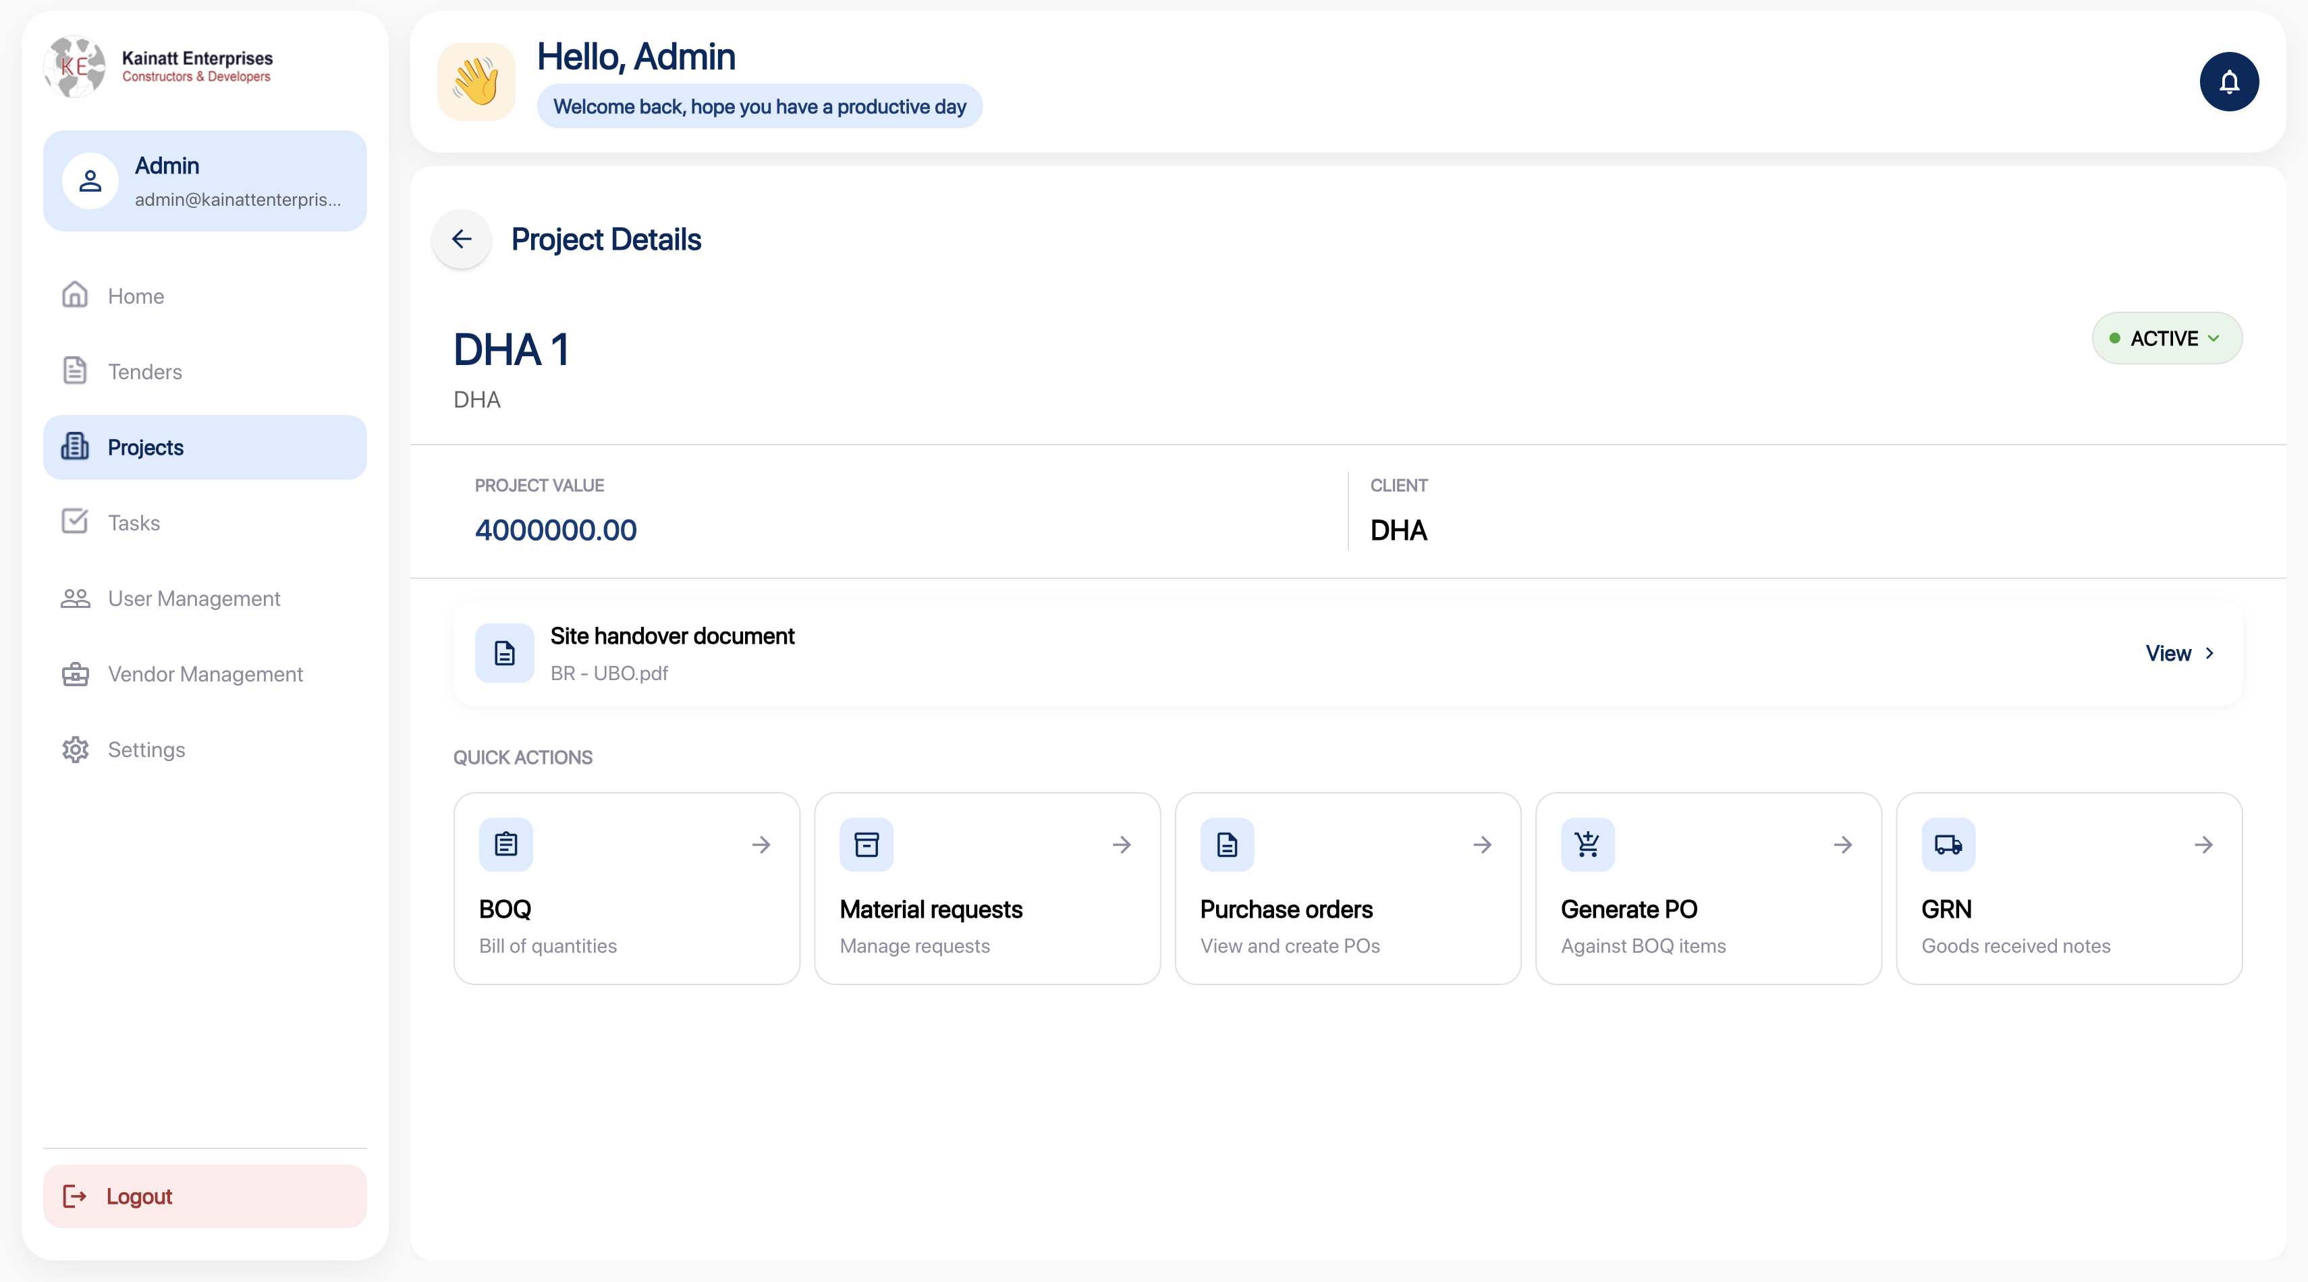
Task: Click the arrow on Material requests card
Action: [1122, 844]
